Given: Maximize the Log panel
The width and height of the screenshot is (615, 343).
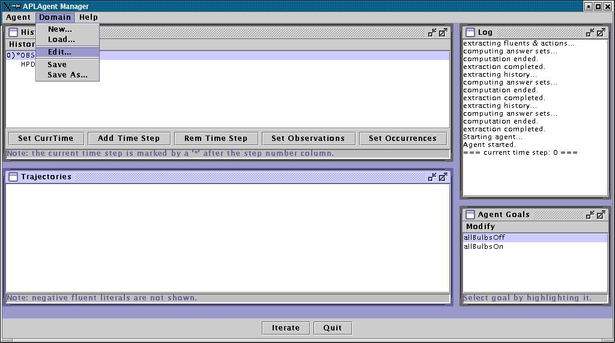Looking at the screenshot, I should coord(601,32).
